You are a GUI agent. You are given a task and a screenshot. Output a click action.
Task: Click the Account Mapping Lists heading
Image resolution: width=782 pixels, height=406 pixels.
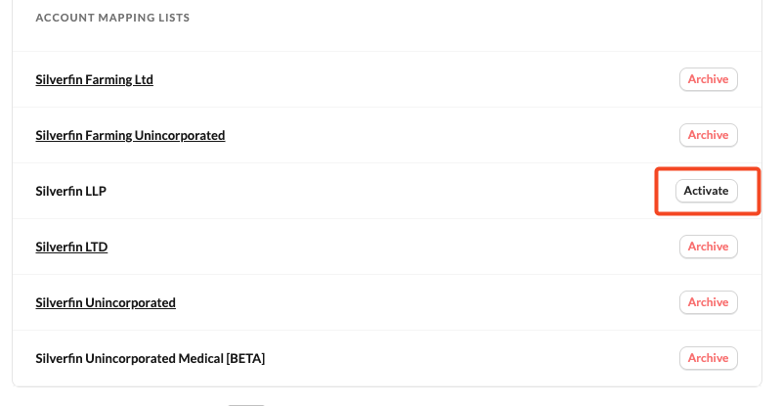click(x=112, y=18)
